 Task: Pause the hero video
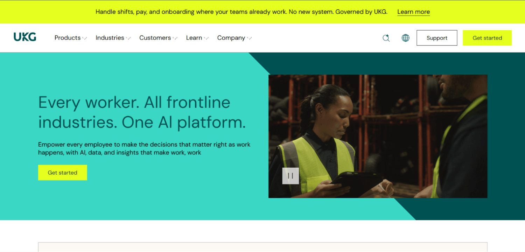click(290, 176)
